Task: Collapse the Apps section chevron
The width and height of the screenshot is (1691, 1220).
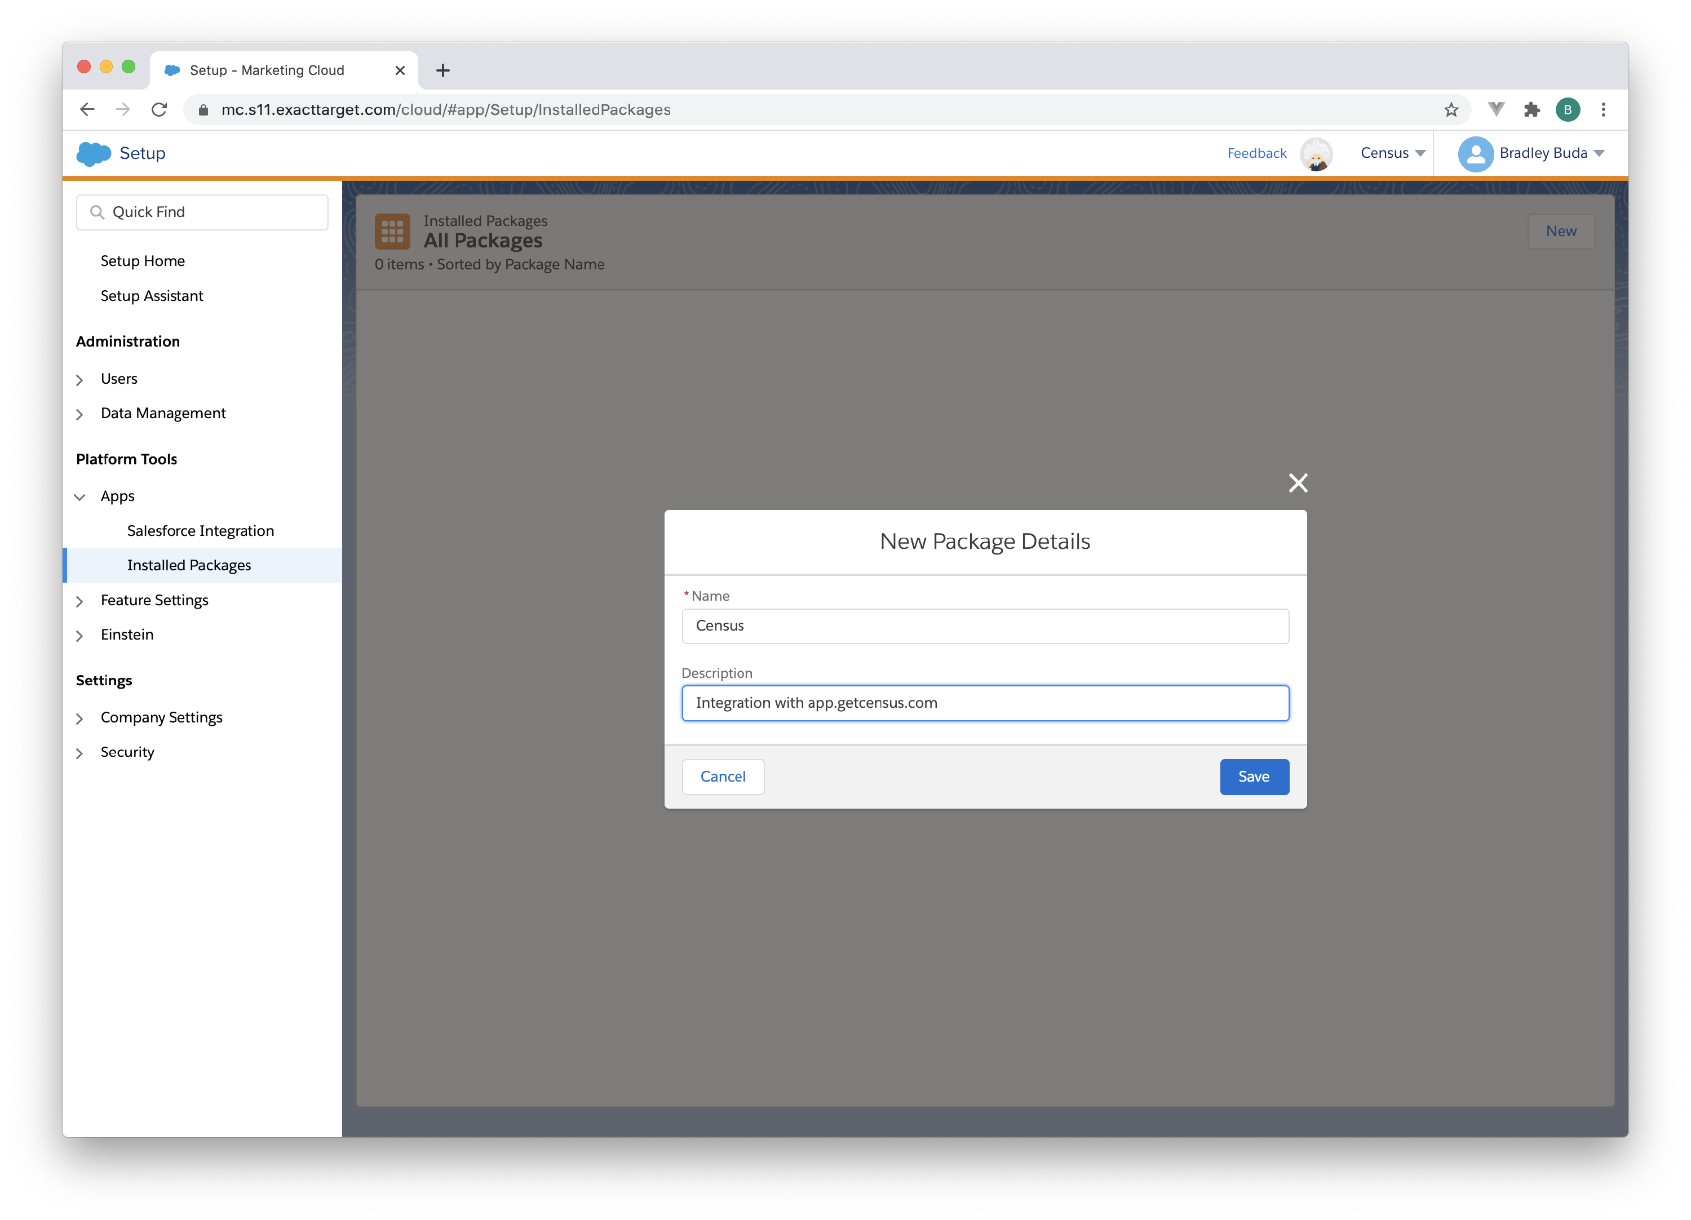Action: point(80,497)
